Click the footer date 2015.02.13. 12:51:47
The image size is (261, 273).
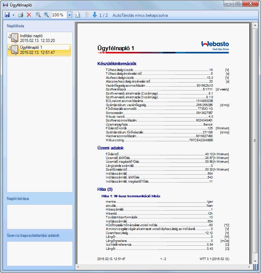[111, 259]
